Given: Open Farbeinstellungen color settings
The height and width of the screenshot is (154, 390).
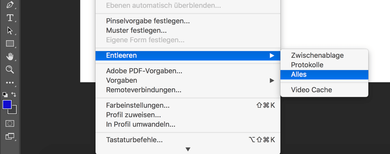Looking at the screenshot, I should click(188, 106).
